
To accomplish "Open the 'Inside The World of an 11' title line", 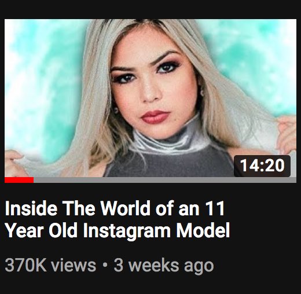I will click(115, 208).
